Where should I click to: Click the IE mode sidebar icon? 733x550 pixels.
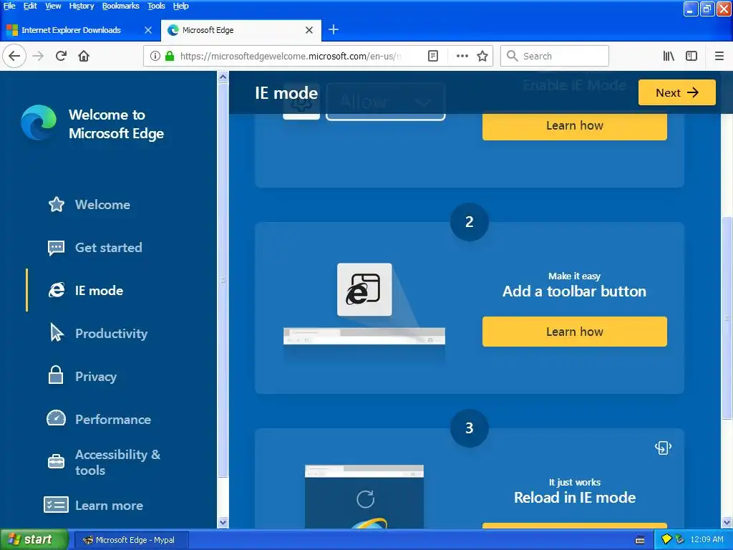point(57,291)
